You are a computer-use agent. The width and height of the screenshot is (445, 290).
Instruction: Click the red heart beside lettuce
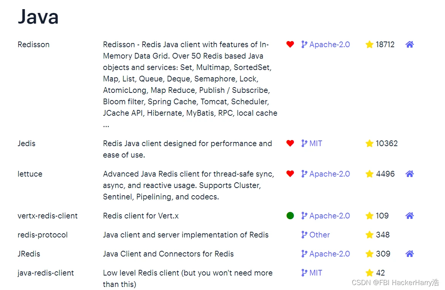click(x=290, y=174)
